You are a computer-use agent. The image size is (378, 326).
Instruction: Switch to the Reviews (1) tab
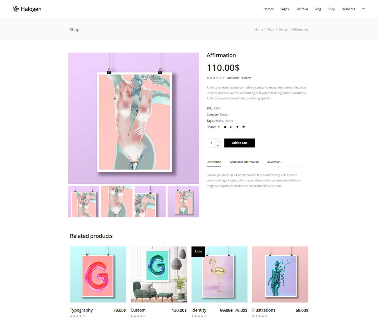(274, 162)
